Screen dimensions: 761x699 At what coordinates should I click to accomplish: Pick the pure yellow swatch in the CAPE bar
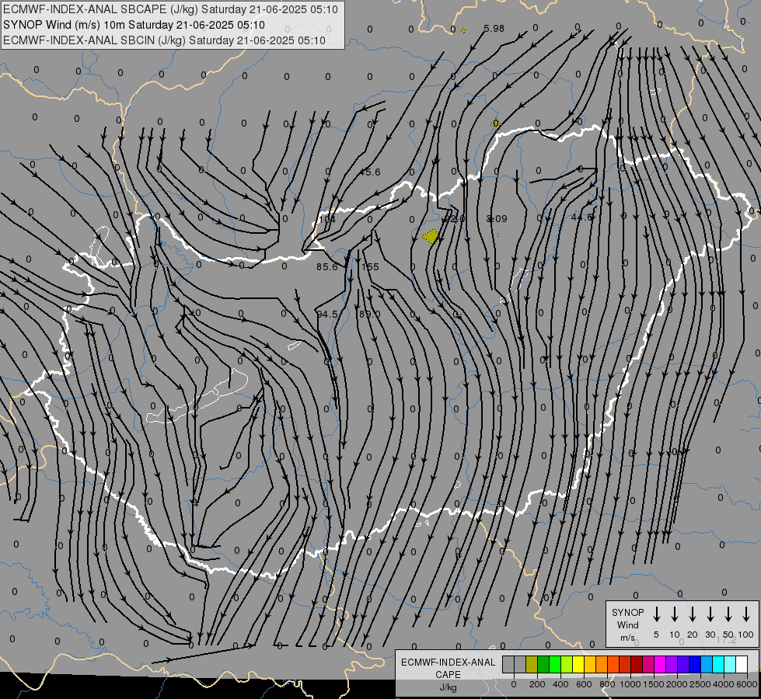pyautogui.click(x=578, y=665)
